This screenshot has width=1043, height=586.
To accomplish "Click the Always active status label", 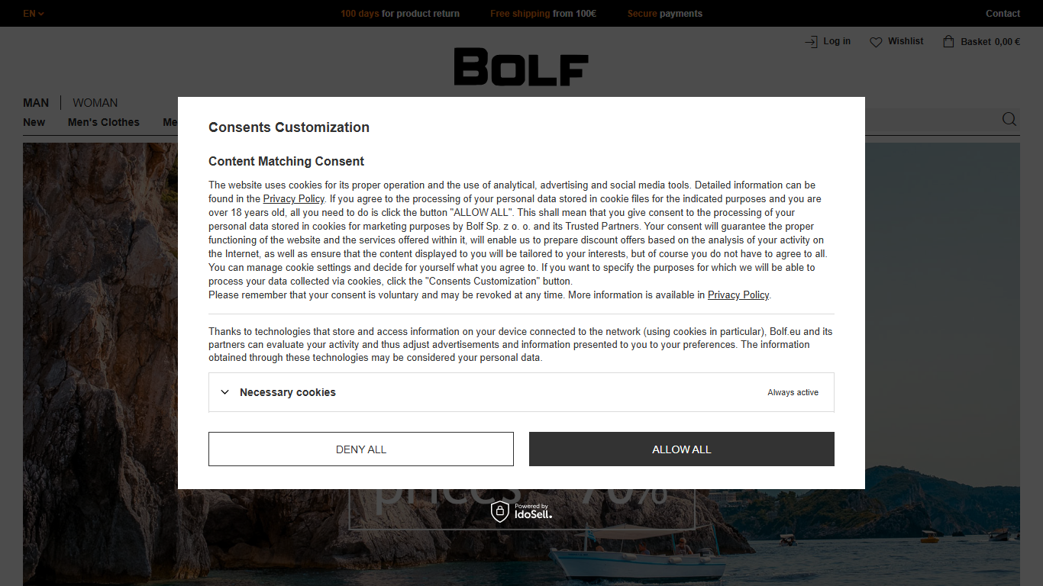I will (793, 392).
